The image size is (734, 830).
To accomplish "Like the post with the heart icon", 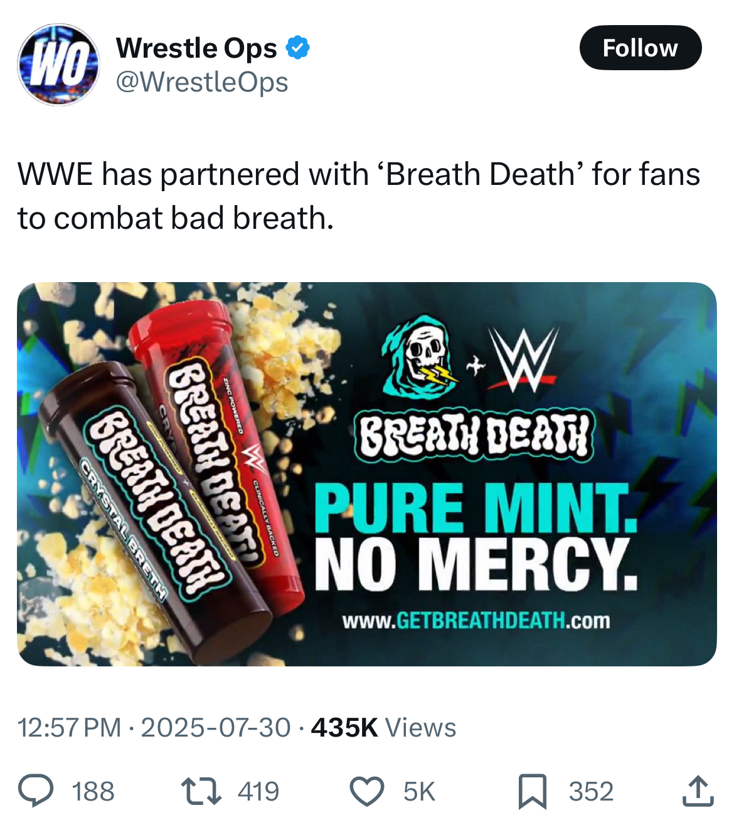I will tap(367, 791).
